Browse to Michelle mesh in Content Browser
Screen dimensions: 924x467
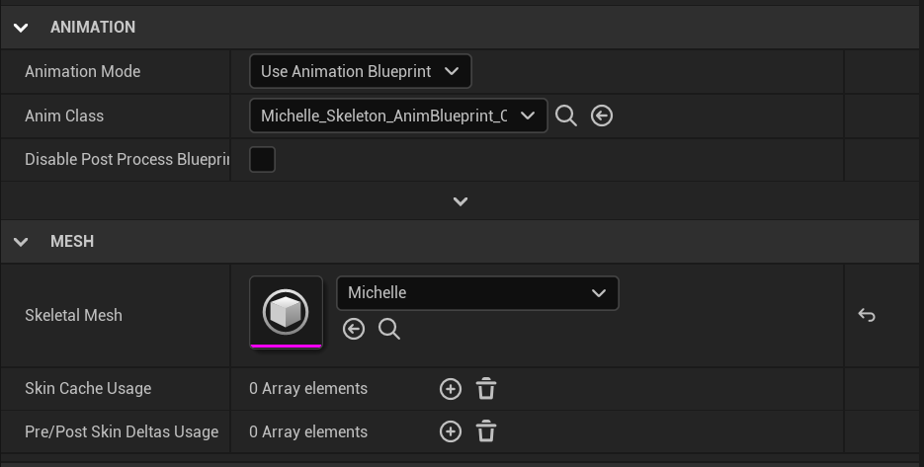pos(389,329)
